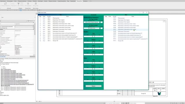The height and width of the screenshot is (104, 185).
Task: Click Sheet column header in New list
Action: point(110,16)
